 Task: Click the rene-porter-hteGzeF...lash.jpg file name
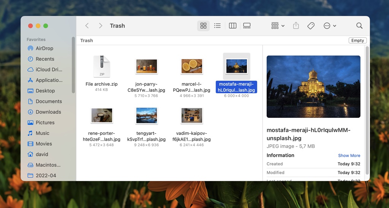click(101, 136)
